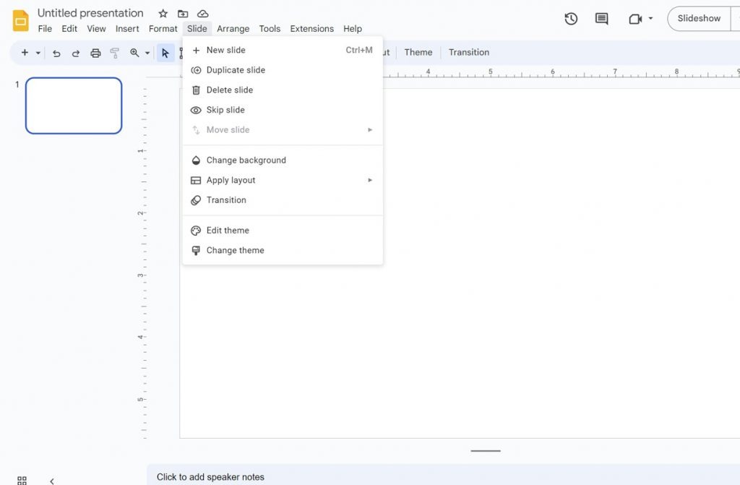The height and width of the screenshot is (485, 740).
Task: Select the Paint format tool
Action: click(113, 52)
